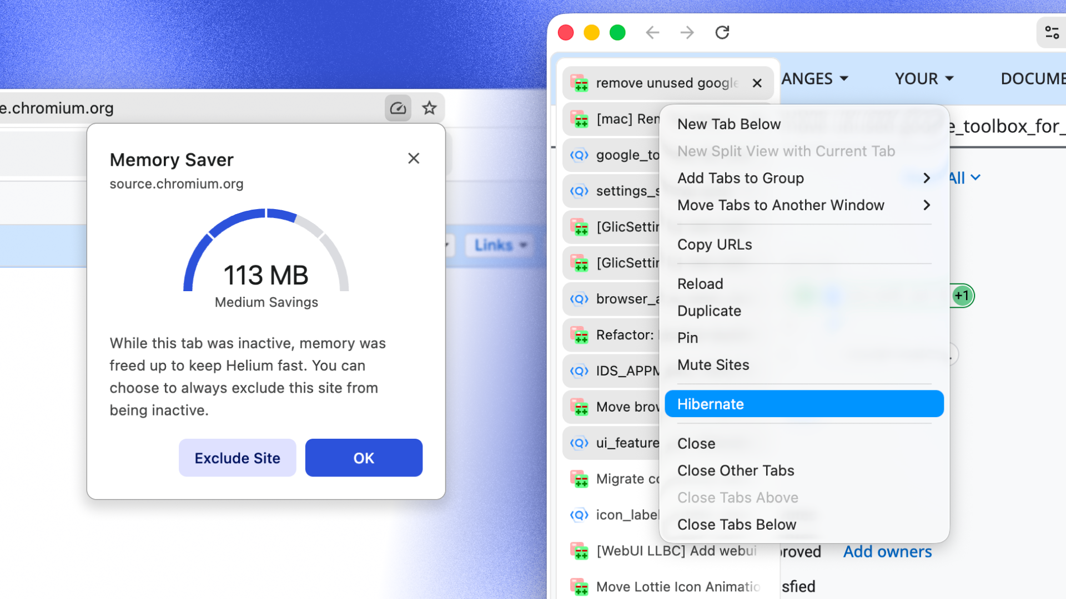The width and height of the screenshot is (1066, 599).
Task: Click favicon of 'Move Lottie Icon' tab
Action: point(580,587)
